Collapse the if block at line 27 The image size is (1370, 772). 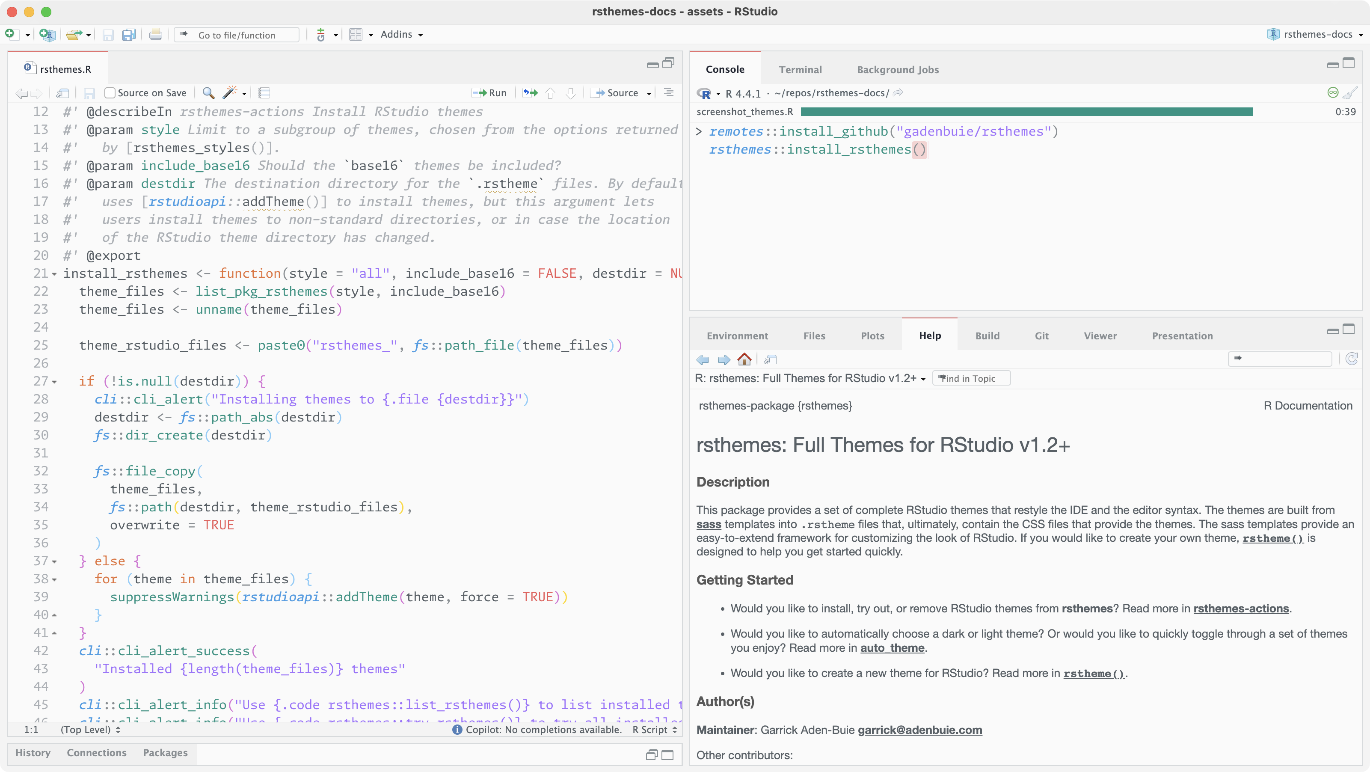coord(54,382)
